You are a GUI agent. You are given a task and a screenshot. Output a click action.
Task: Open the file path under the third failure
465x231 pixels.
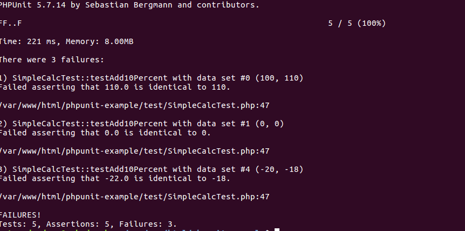[134, 197]
